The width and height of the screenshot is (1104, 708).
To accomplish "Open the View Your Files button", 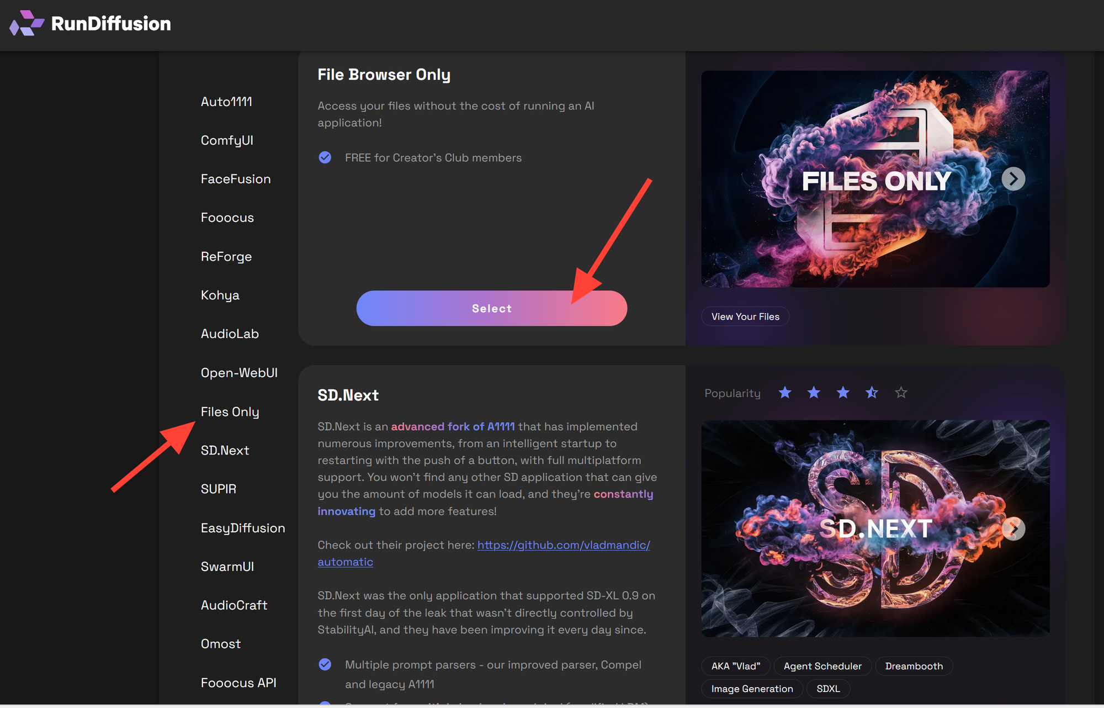I will tap(745, 316).
